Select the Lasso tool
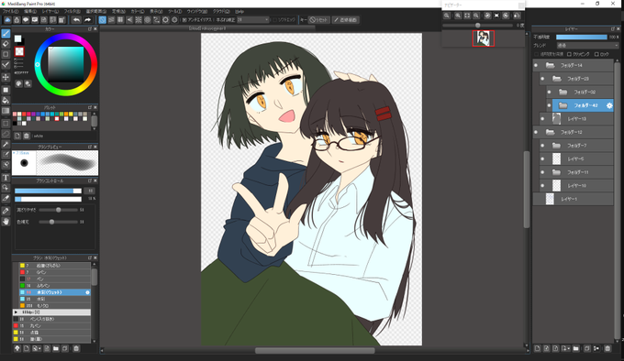The height and width of the screenshot is (361, 624). tap(6, 134)
